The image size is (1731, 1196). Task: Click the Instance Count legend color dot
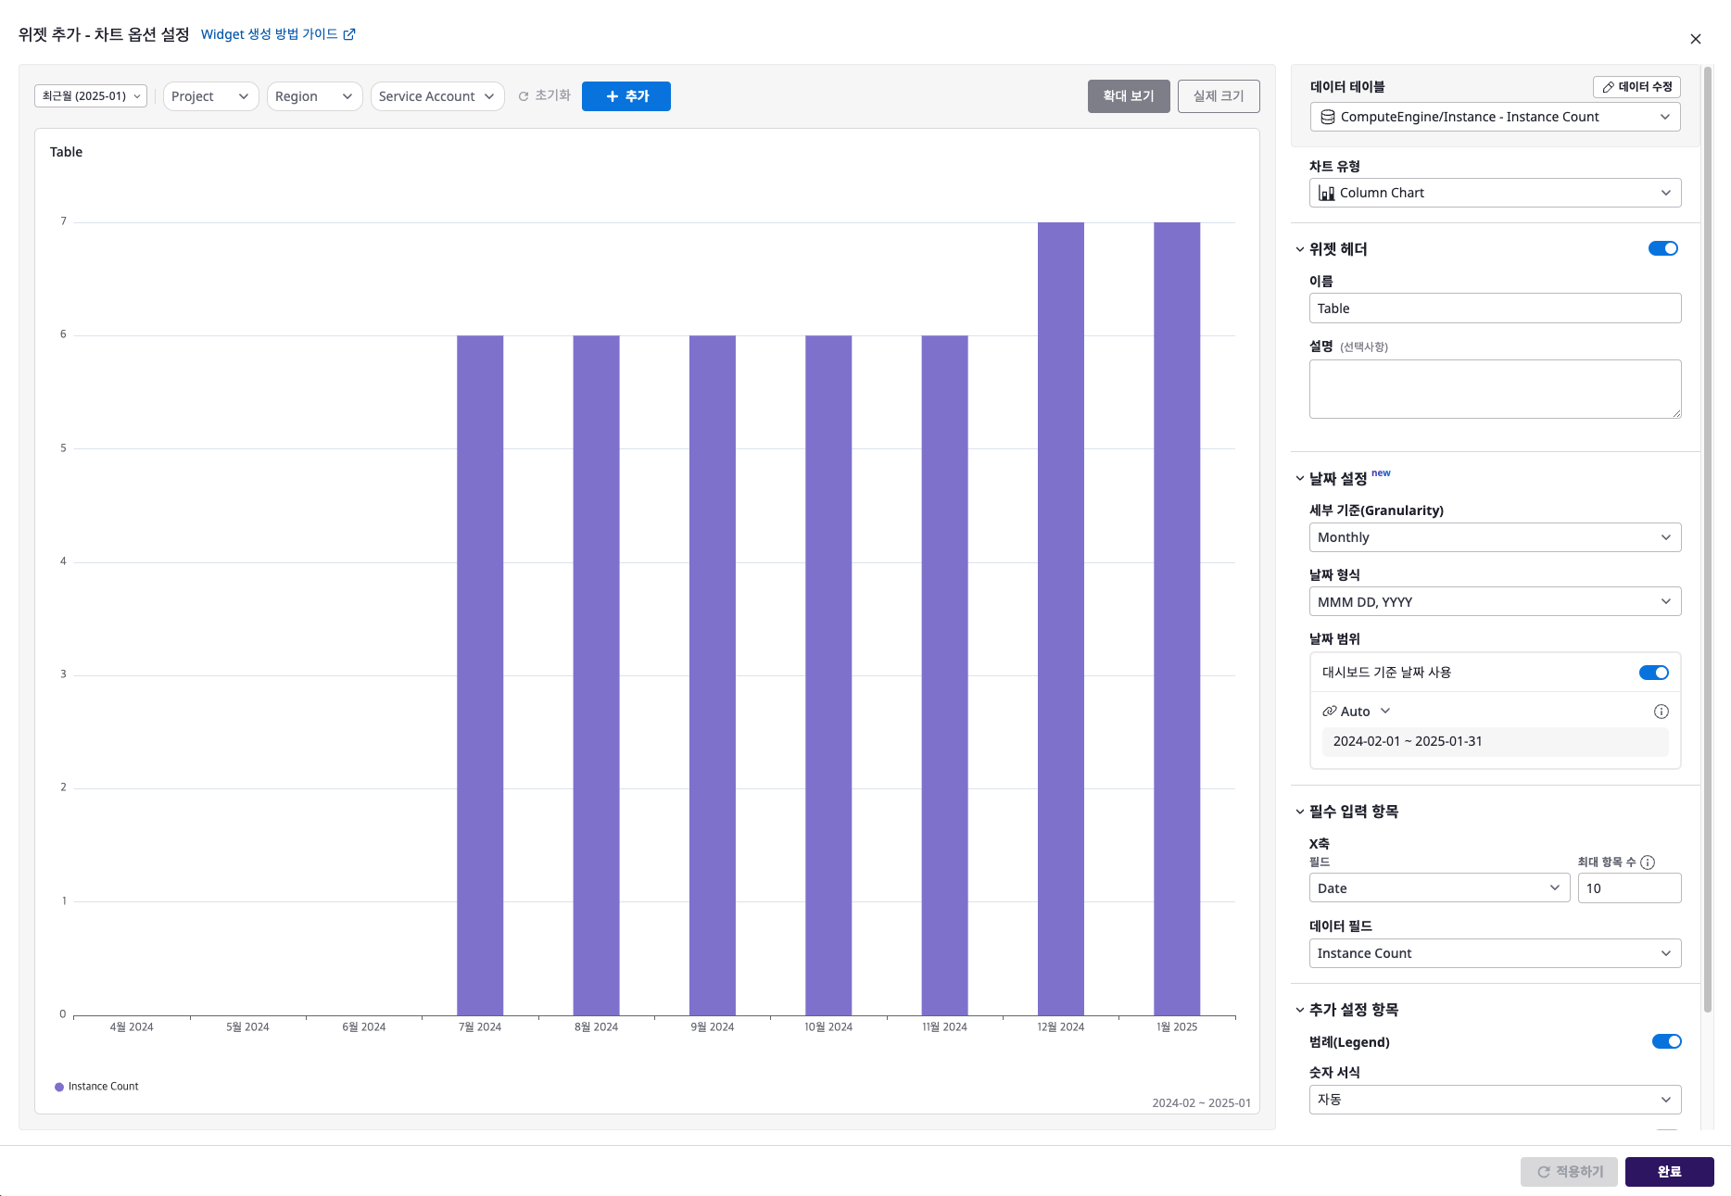pyautogui.click(x=59, y=1087)
